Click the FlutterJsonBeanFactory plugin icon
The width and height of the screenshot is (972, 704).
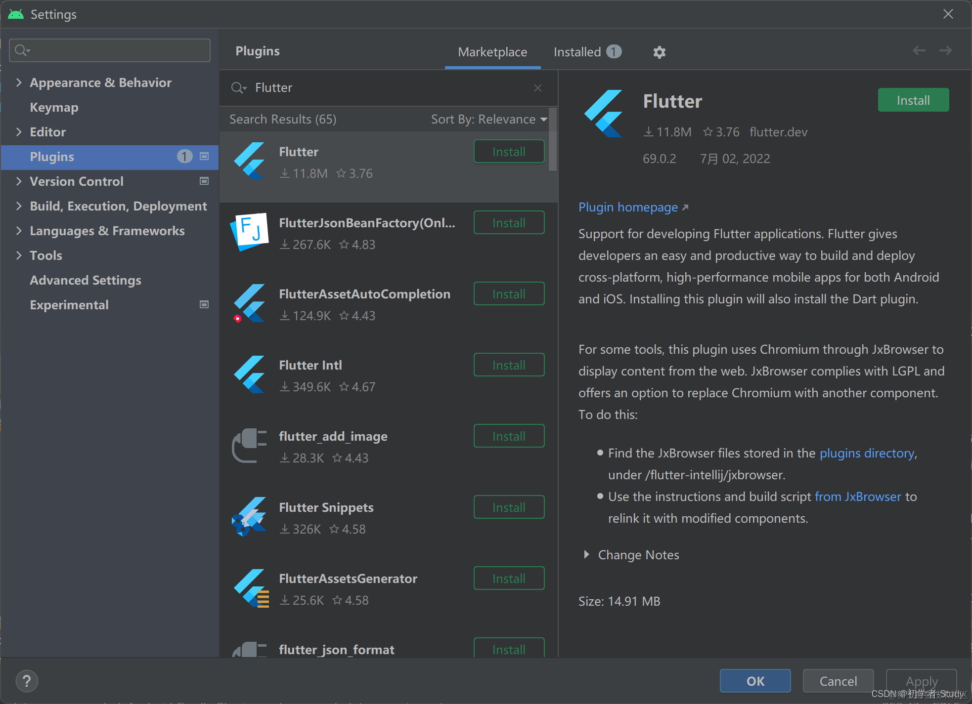[250, 232]
